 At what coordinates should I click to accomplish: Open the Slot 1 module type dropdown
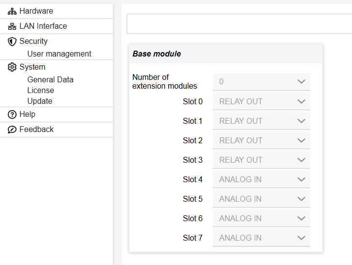click(x=261, y=121)
